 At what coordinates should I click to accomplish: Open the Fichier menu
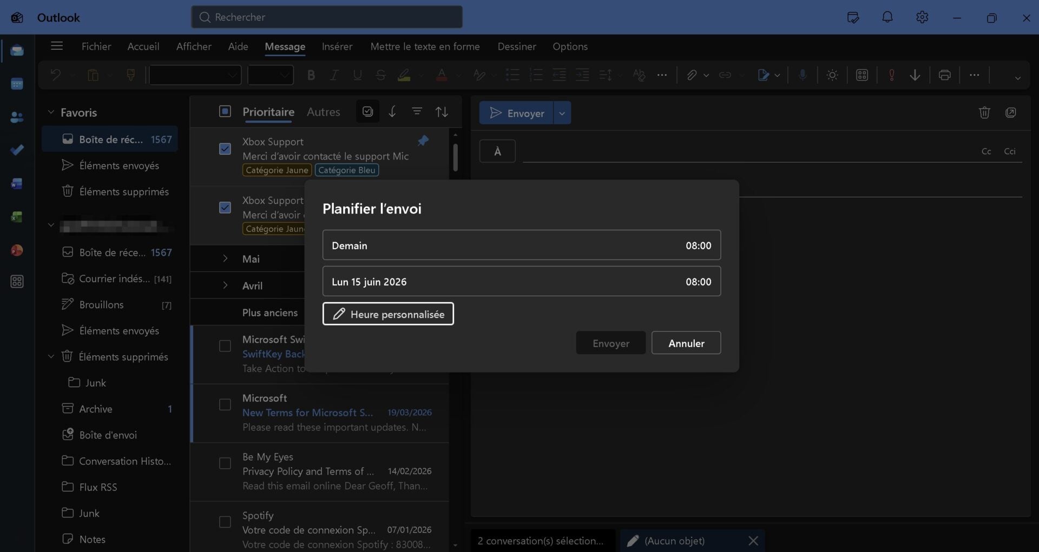[x=96, y=46]
